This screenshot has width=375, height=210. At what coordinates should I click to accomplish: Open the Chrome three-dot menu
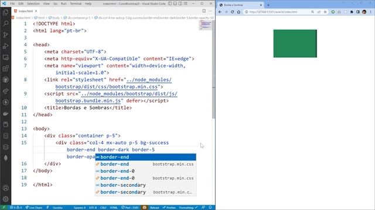point(371,12)
